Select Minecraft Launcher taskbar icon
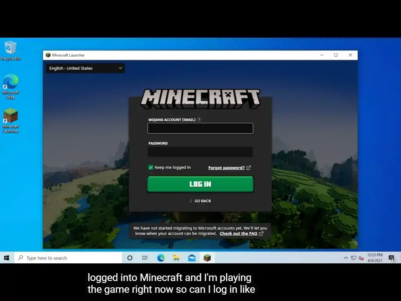The height and width of the screenshot is (301, 401). 207,258
